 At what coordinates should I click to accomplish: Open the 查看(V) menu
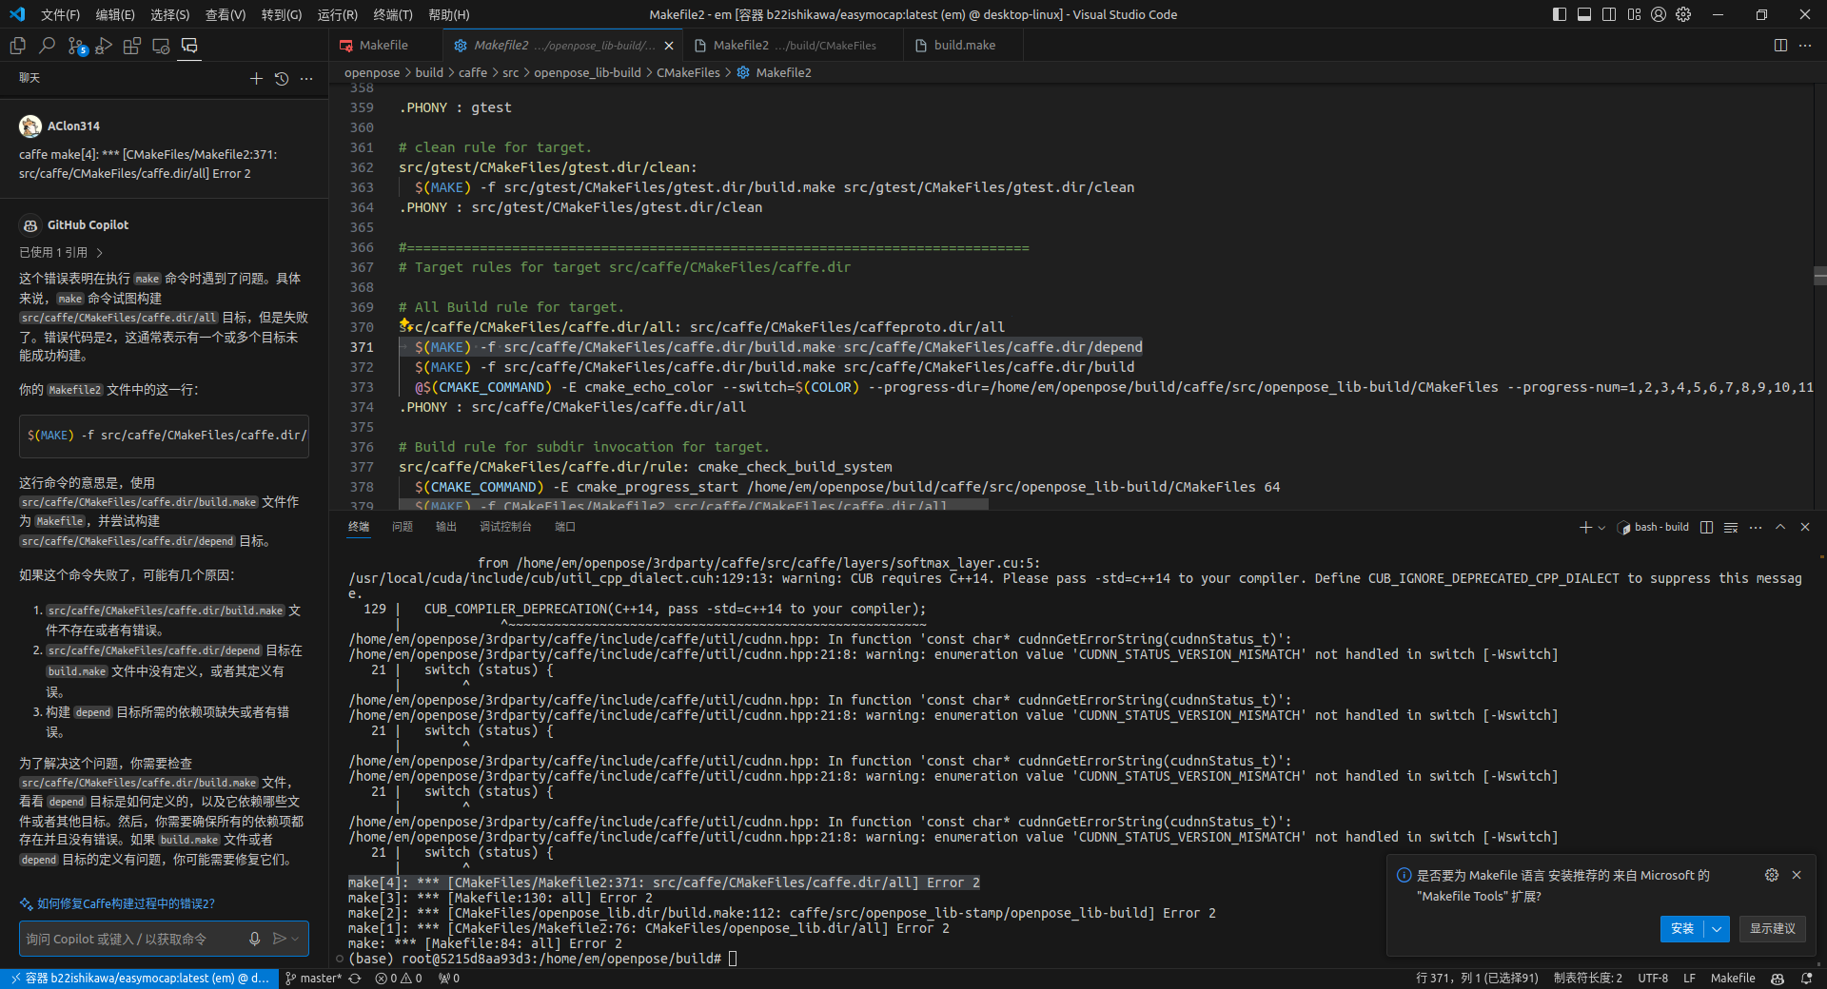(x=226, y=14)
